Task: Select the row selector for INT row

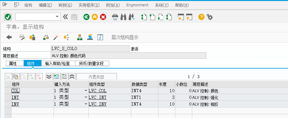Action: tap(8, 98)
